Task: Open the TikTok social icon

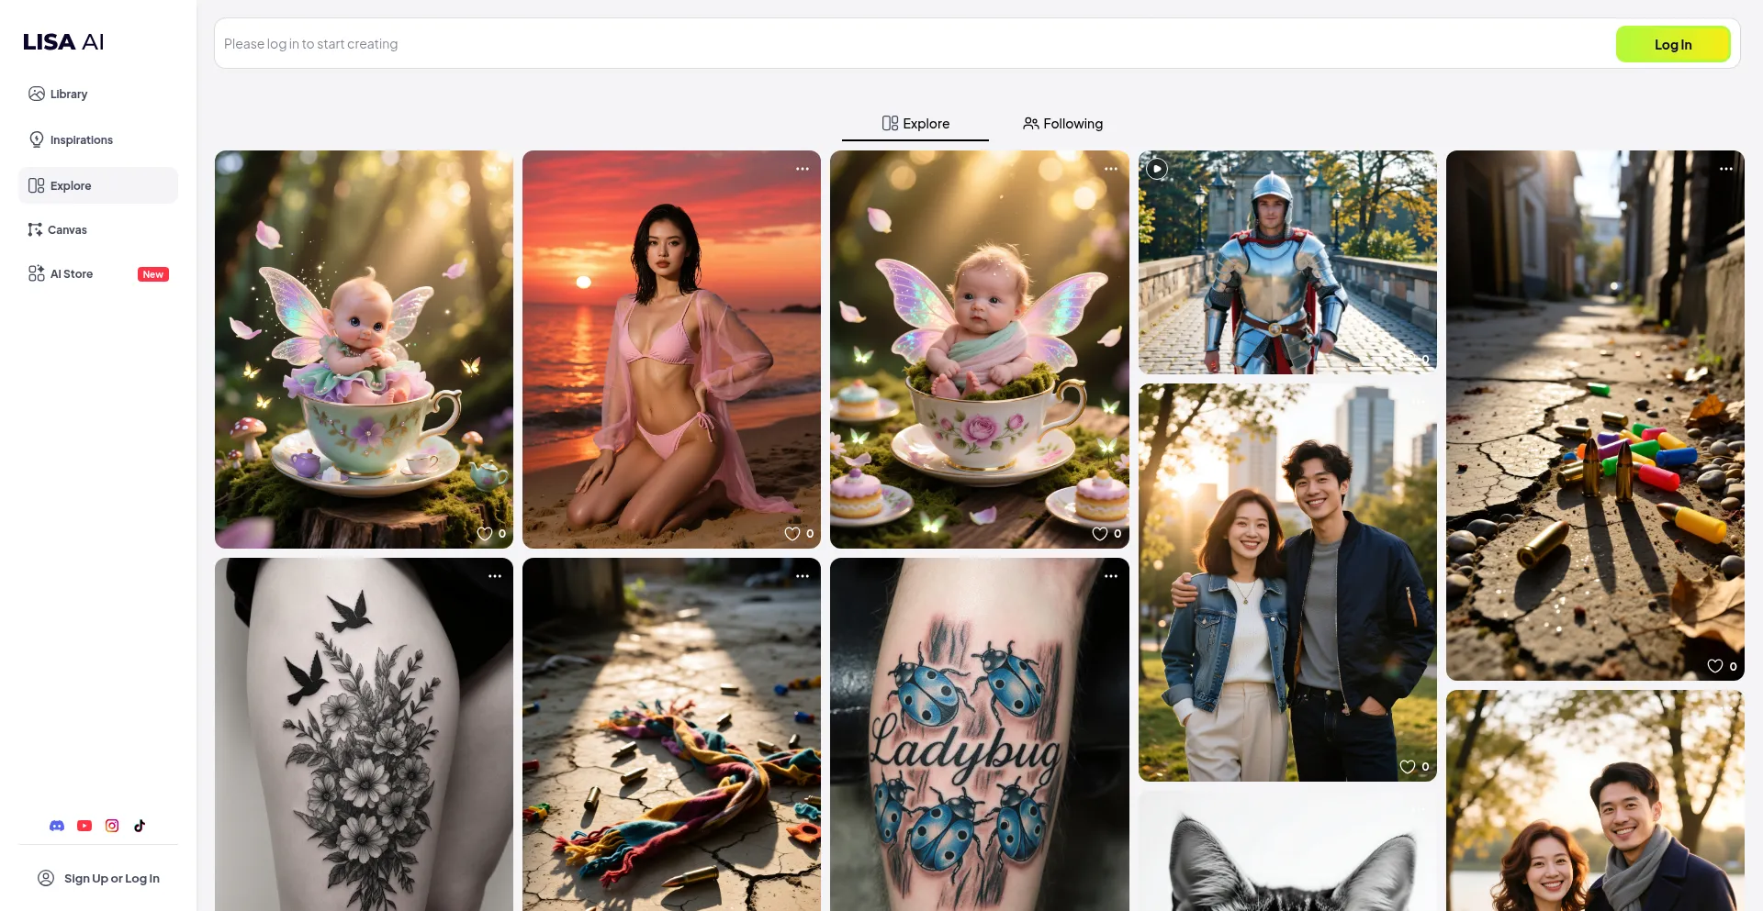Action: 140,826
